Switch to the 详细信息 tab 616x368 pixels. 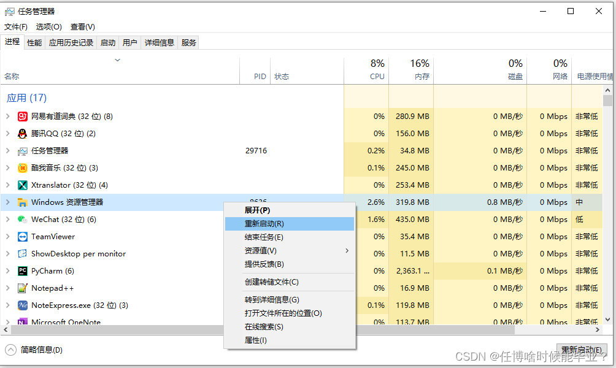(x=159, y=42)
